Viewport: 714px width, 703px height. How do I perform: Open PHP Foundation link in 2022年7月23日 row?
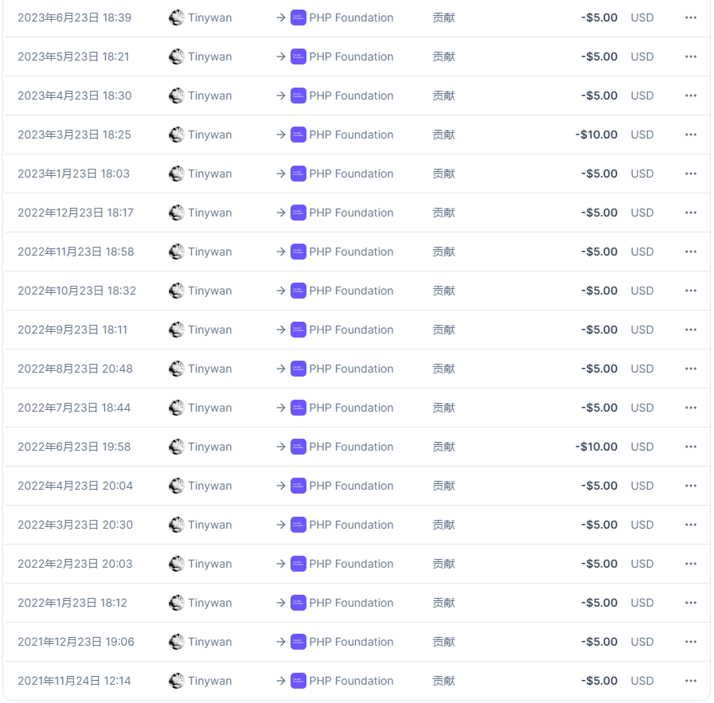[x=351, y=408]
